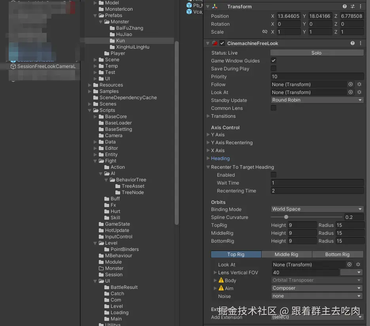Select the MonsterIcon folder icon

pos(101,9)
